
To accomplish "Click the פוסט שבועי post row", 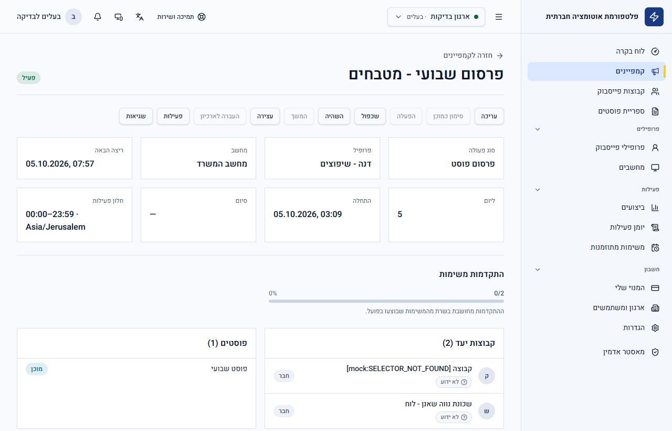I will (x=136, y=369).
